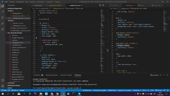The height and width of the screenshot is (96, 170).
Task: Open Google Chrome from Windows taskbar
Action: click(57, 94)
